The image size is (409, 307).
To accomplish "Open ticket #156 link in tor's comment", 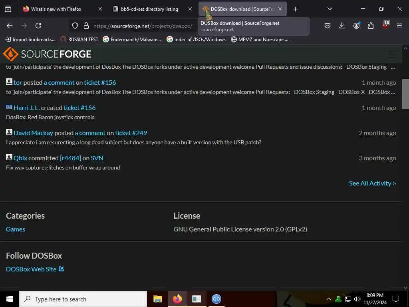I will point(100,82).
